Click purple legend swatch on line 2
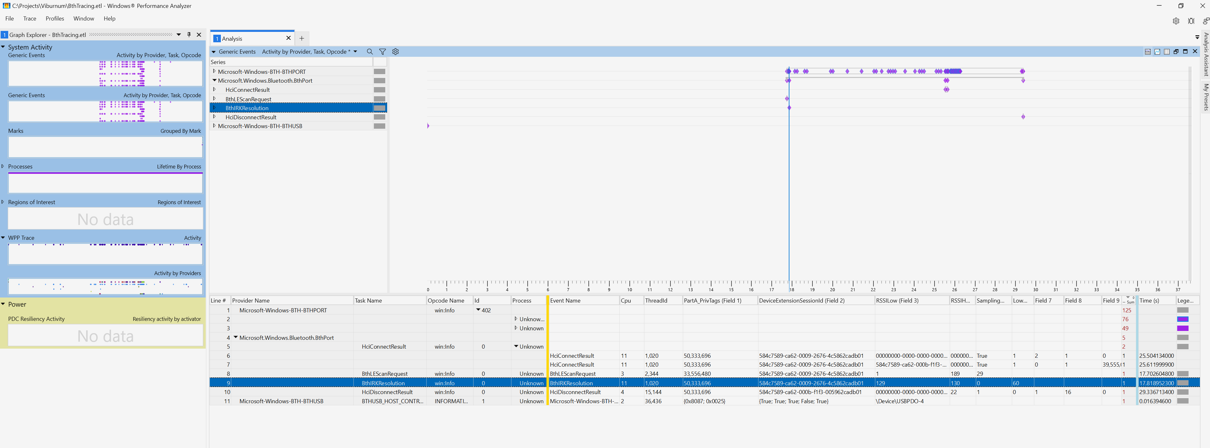This screenshot has height=448, width=1210. tap(1182, 319)
